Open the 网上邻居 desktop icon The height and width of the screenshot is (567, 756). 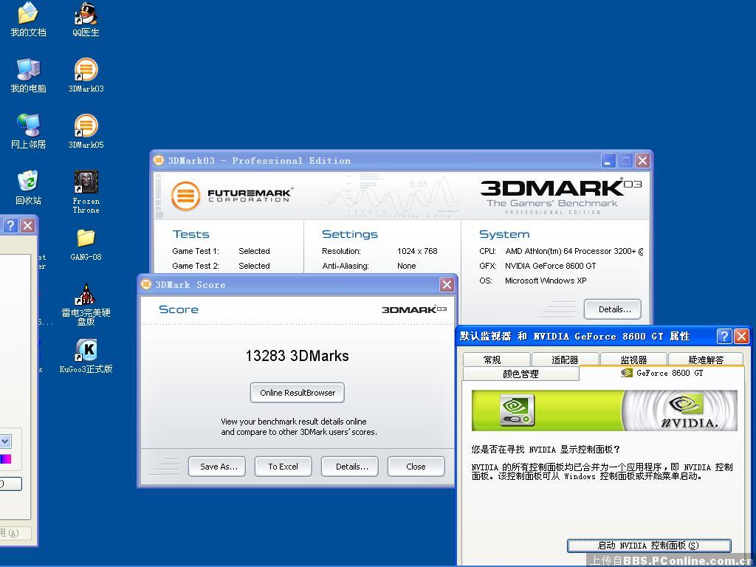coord(28,131)
